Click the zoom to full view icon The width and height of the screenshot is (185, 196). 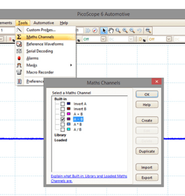pos(148,31)
